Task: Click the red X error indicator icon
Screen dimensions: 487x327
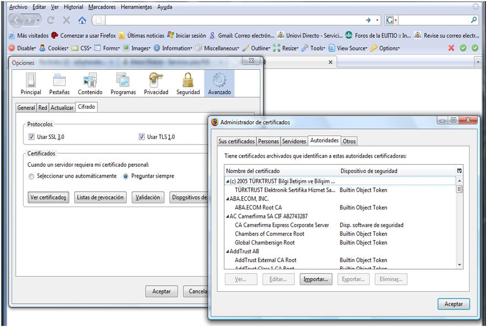Action: pyautogui.click(x=451, y=48)
